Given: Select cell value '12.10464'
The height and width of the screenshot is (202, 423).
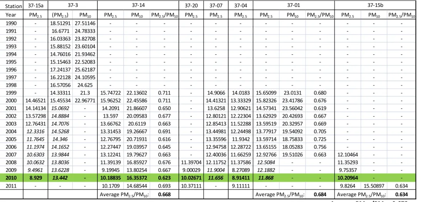Looking at the screenshot, I should tap(347, 155).
